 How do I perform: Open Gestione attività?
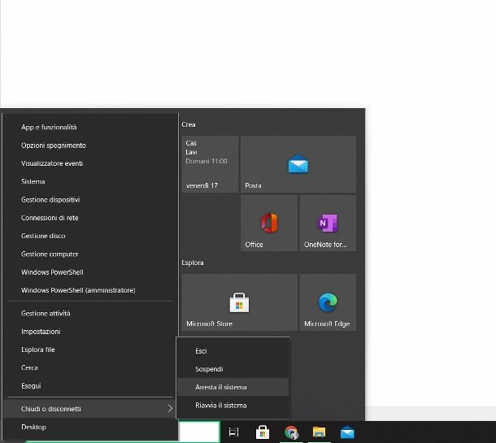click(x=90, y=314)
